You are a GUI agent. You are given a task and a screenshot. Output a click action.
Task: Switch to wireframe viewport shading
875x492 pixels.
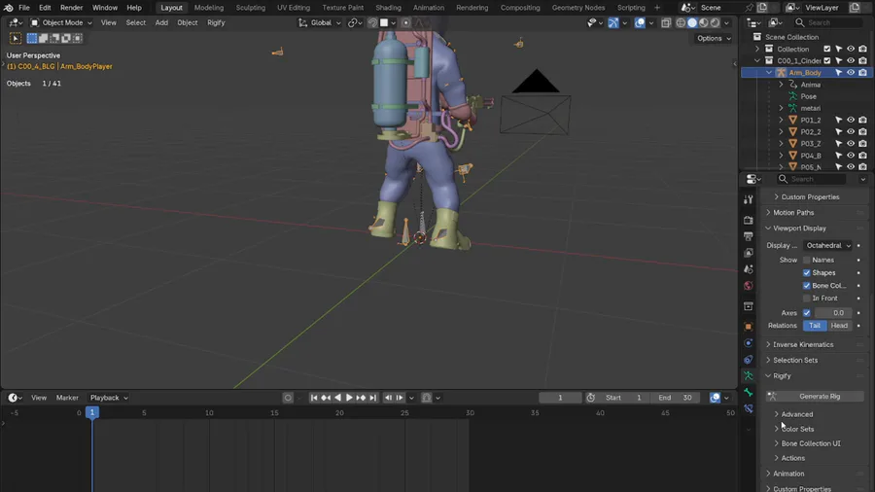point(681,23)
